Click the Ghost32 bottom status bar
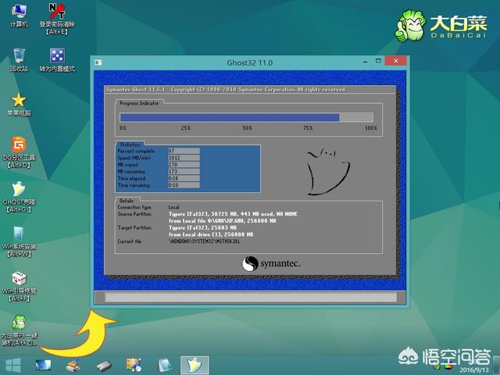500x375 pixels. tap(250, 298)
